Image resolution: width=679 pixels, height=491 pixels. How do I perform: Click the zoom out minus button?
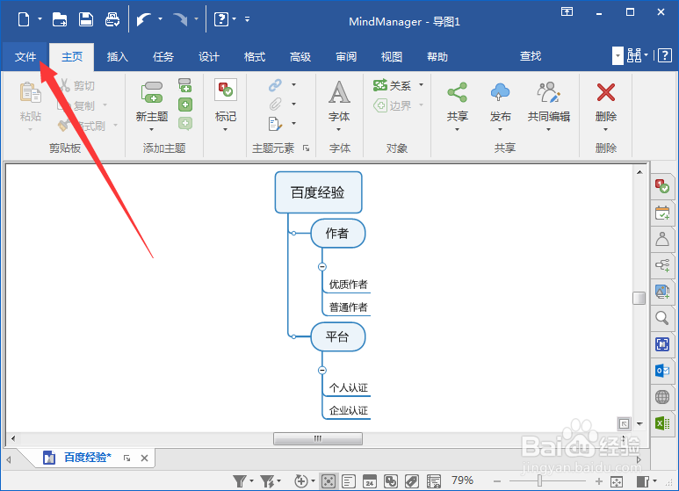coord(497,481)
